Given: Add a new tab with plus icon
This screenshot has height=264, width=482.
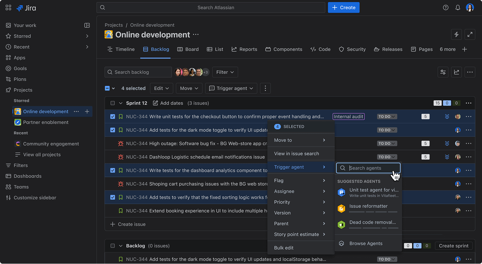Looking at the screenshot, I should [x=464, y=49].
